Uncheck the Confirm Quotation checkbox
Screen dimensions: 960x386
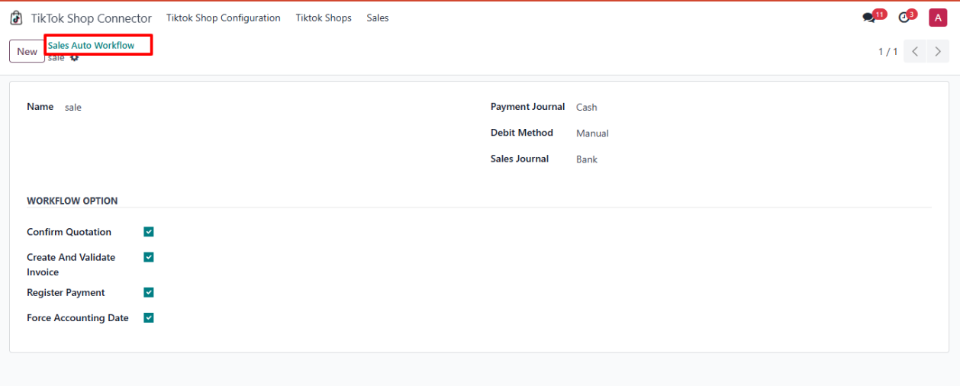[149, 232]
